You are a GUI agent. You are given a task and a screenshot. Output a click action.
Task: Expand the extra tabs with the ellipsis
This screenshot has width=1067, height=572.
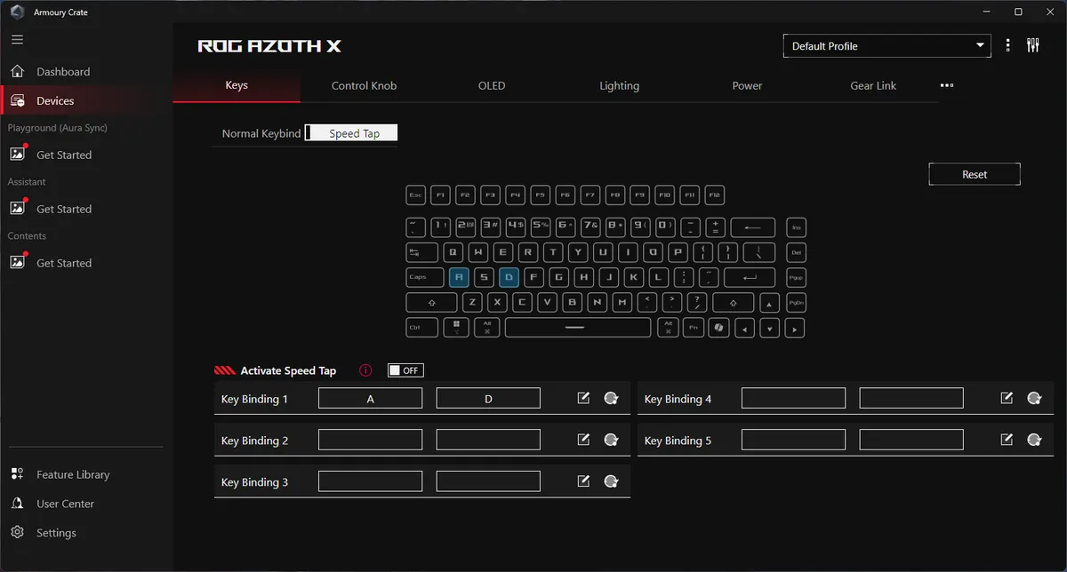click(946, 85)
